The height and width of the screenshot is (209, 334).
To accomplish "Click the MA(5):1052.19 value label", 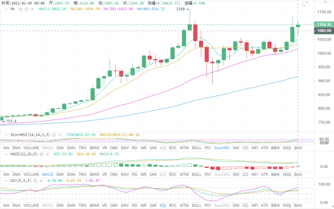I will (53, 9).
